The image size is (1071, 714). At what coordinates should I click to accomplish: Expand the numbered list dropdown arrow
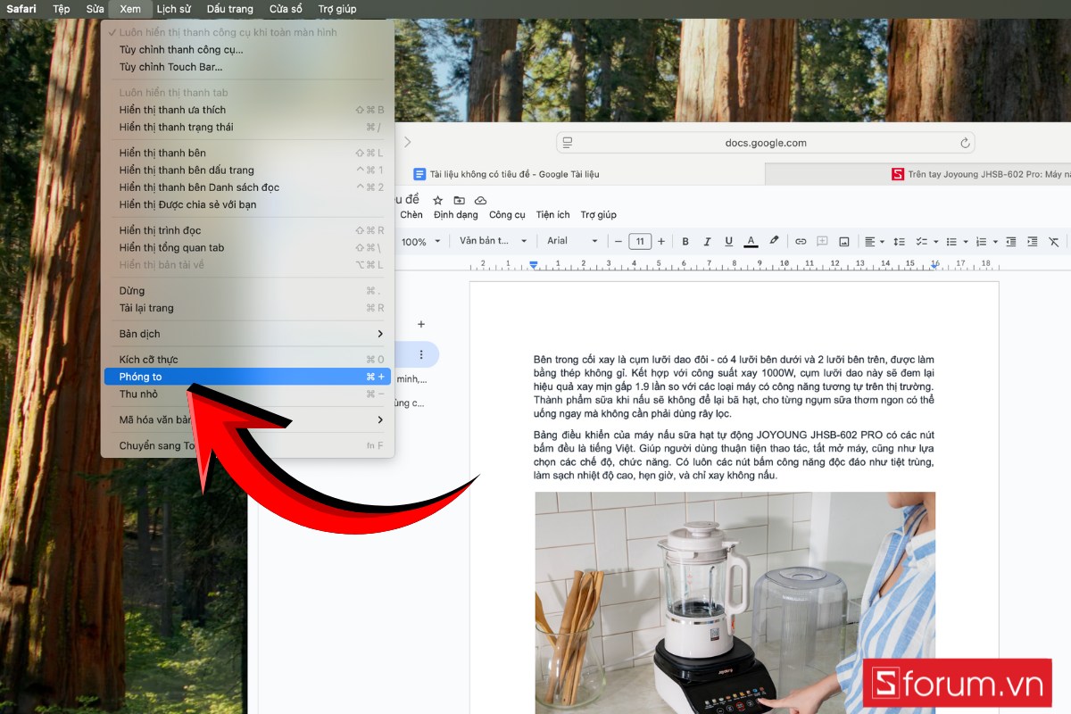coord(995,242)
